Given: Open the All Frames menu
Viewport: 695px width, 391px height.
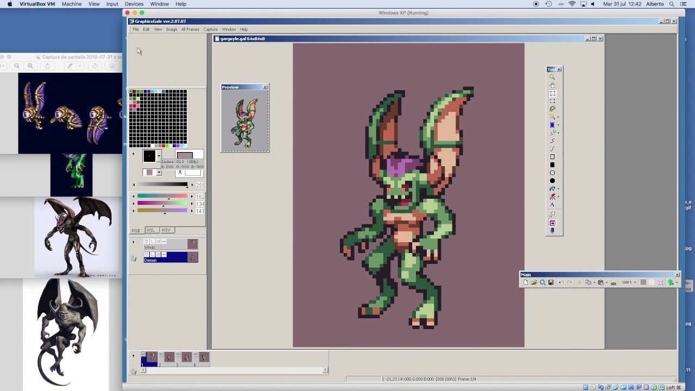Looking at the screenshot, I should click(190, 29).
